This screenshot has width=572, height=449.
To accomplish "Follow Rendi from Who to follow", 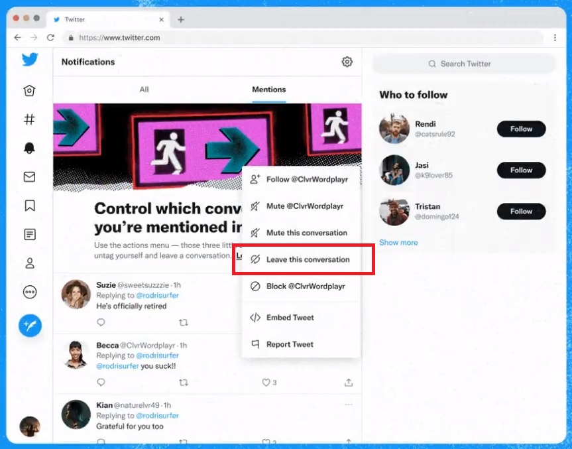I will 521,129.
